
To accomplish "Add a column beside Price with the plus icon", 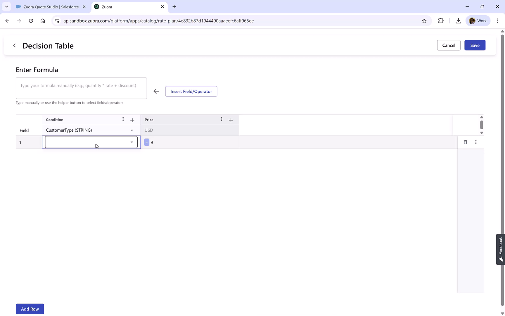I will point(231,120).
